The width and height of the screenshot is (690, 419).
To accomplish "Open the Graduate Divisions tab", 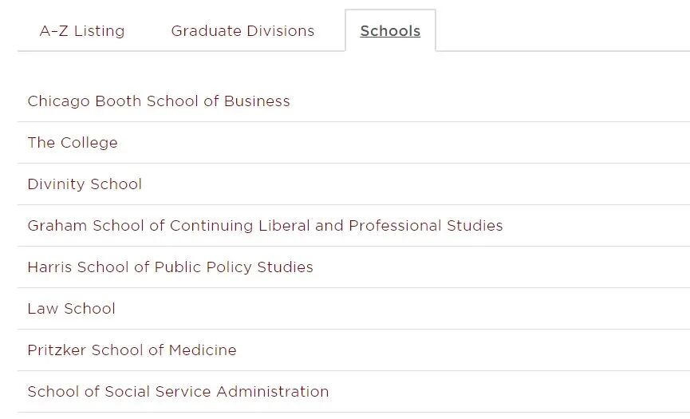I will (x=242, y=31).
